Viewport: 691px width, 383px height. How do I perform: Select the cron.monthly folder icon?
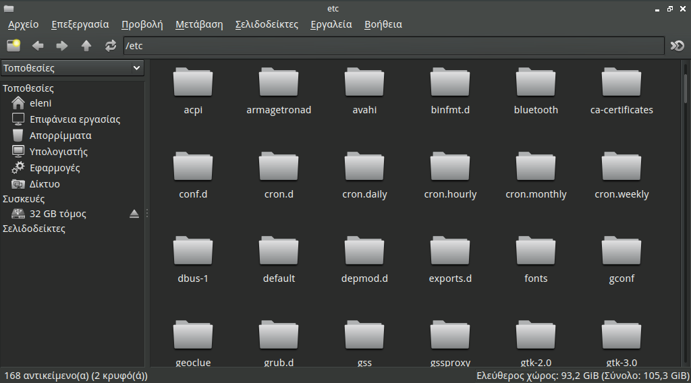click(x=536, y=167)
